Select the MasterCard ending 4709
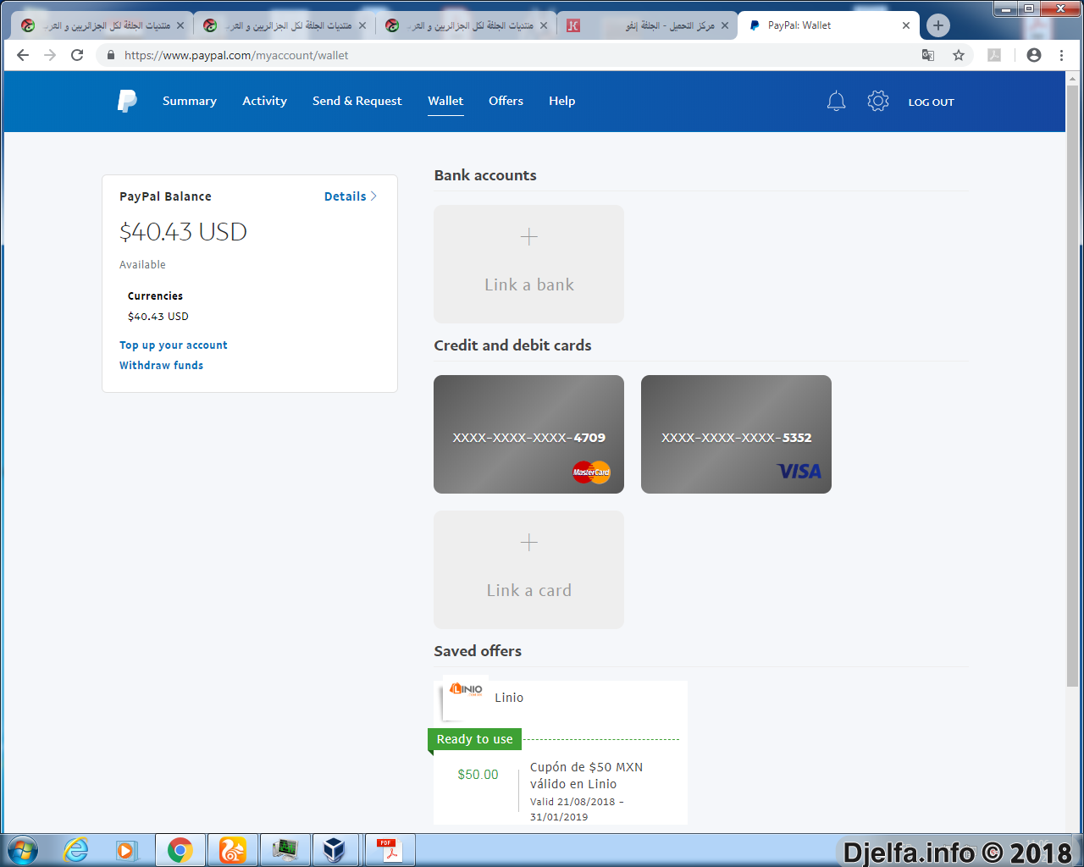The width and height of the screenshot is (1084, 867). pyautogui.click(x=529, y=434)
